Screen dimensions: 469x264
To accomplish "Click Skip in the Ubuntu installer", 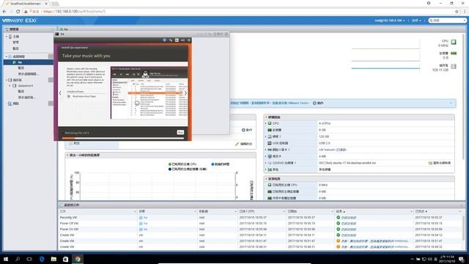I will pyautogui.click(x=180, y=132).
